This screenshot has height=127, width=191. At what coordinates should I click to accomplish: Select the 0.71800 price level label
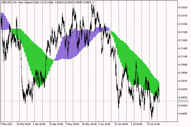pos(183,40)
